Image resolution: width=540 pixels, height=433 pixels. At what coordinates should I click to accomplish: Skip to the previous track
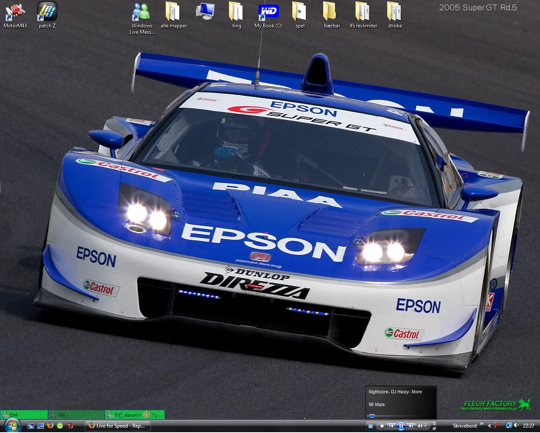tap(392, 426)
